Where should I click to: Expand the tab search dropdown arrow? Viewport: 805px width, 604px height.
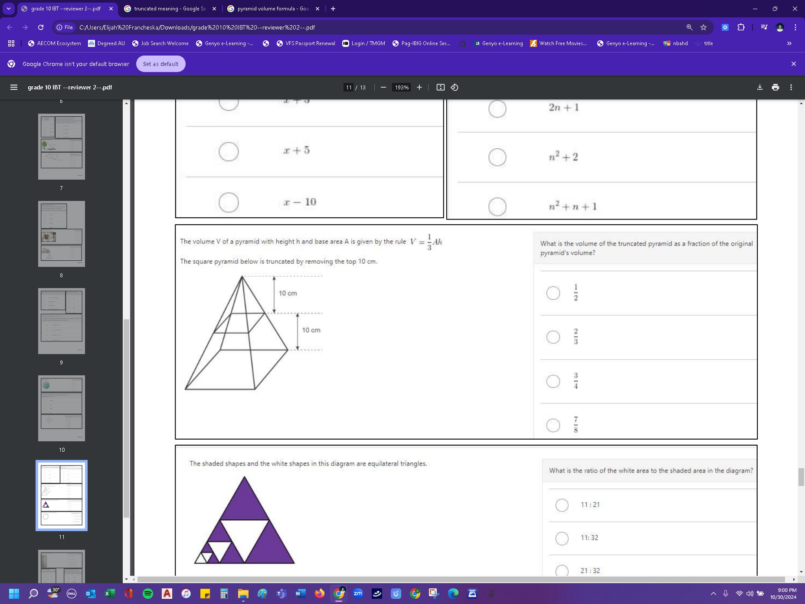(x=8, y=9)
